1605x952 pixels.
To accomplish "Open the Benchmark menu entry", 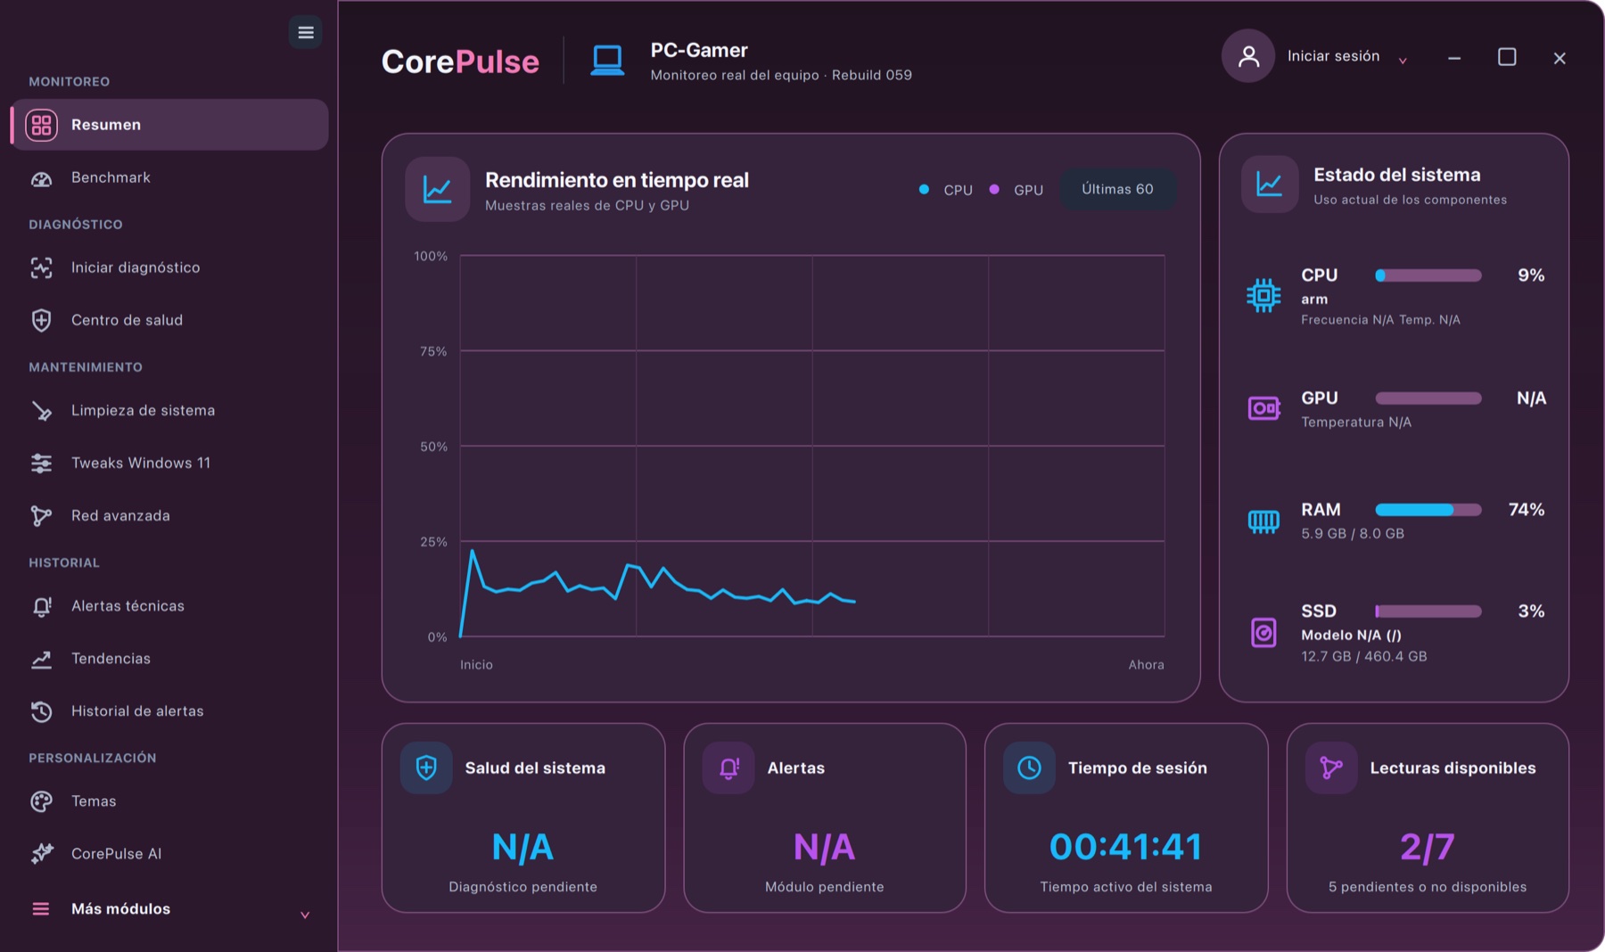I will pos(169,177).
